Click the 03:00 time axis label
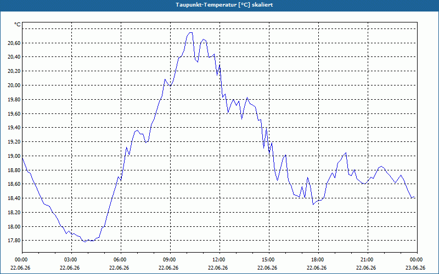439x274 pixels. 71,260
